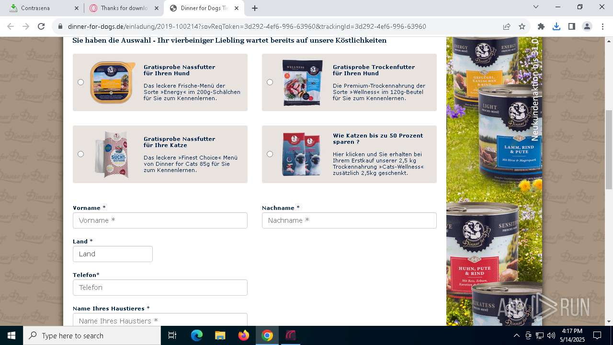Open File Explorer from the taskbar
This screenshot has width=613, height=345.
click(x=220, y=335)
